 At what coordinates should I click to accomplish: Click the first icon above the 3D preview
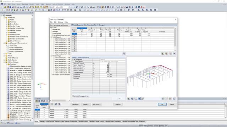point(162,54)
